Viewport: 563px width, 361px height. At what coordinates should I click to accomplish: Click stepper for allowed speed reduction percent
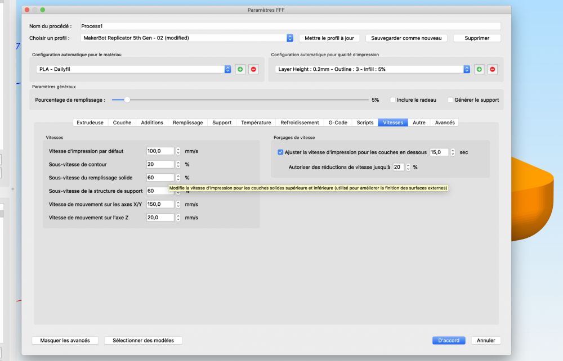pos(408,168)
